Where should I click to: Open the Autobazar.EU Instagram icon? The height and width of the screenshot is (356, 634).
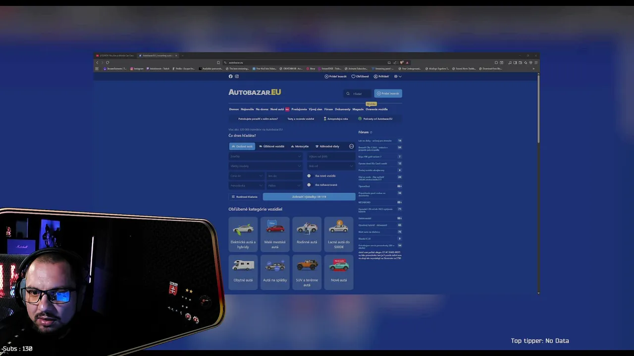click(x=237, y=76)
